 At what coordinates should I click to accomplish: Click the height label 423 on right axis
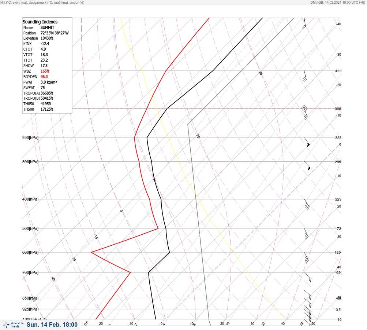point(338,71)
